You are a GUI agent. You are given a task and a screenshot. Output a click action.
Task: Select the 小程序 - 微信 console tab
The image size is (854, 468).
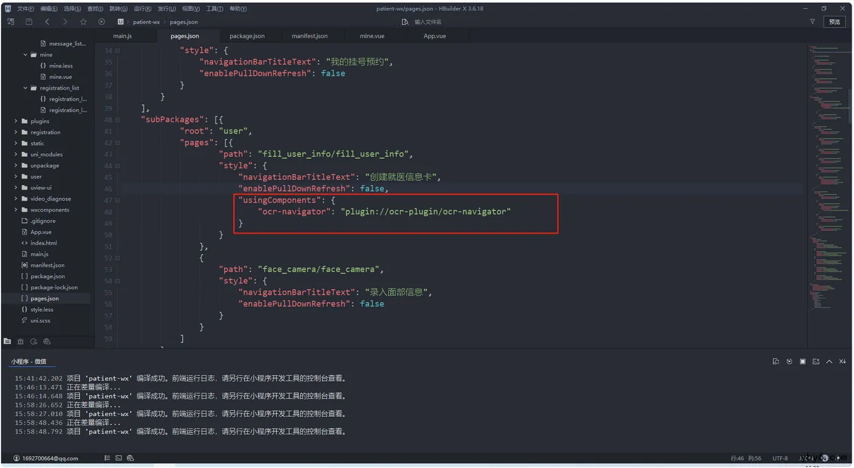pyautogui.click(x=29, y=362)
